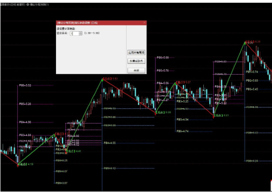Click the PB5=4.94 level label
The width and height of the screenshot is (272, 192).
[x=182, y=119]
